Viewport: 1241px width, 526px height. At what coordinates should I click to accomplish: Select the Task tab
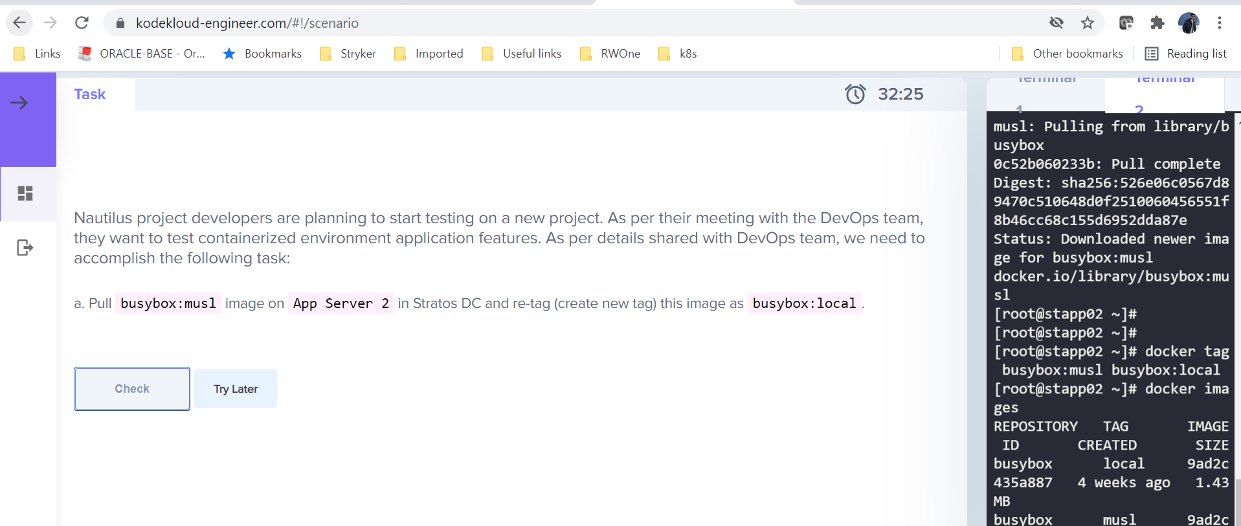pos(90,94)
